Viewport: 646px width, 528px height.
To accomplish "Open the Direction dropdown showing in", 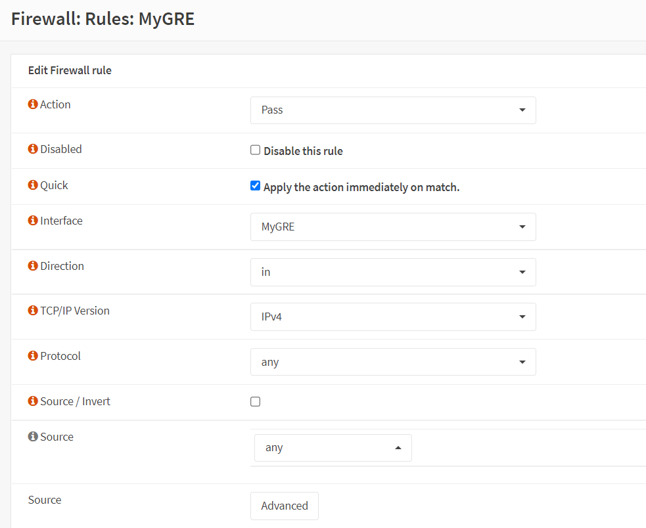I will (x=393, y=273).
